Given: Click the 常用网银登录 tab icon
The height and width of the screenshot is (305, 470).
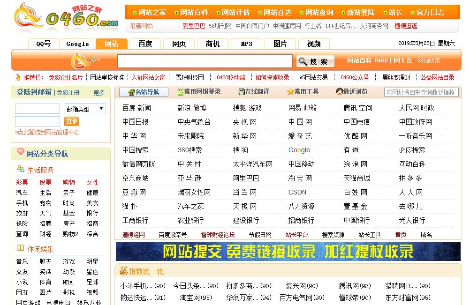Looking at the screenshot, I should (180, 92).
